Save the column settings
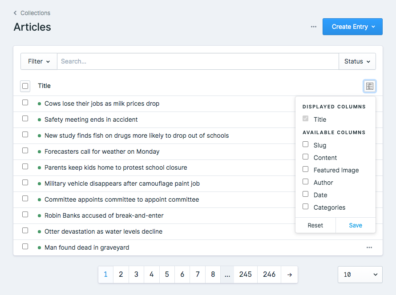396x295 pixels. pos(356,225)
